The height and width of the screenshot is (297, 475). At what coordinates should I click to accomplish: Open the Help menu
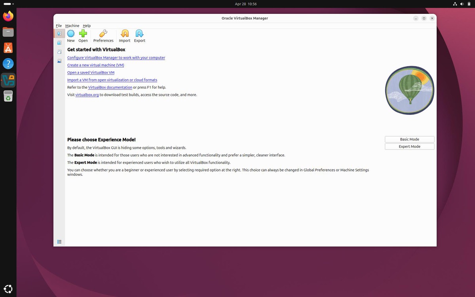pos(87,26)
